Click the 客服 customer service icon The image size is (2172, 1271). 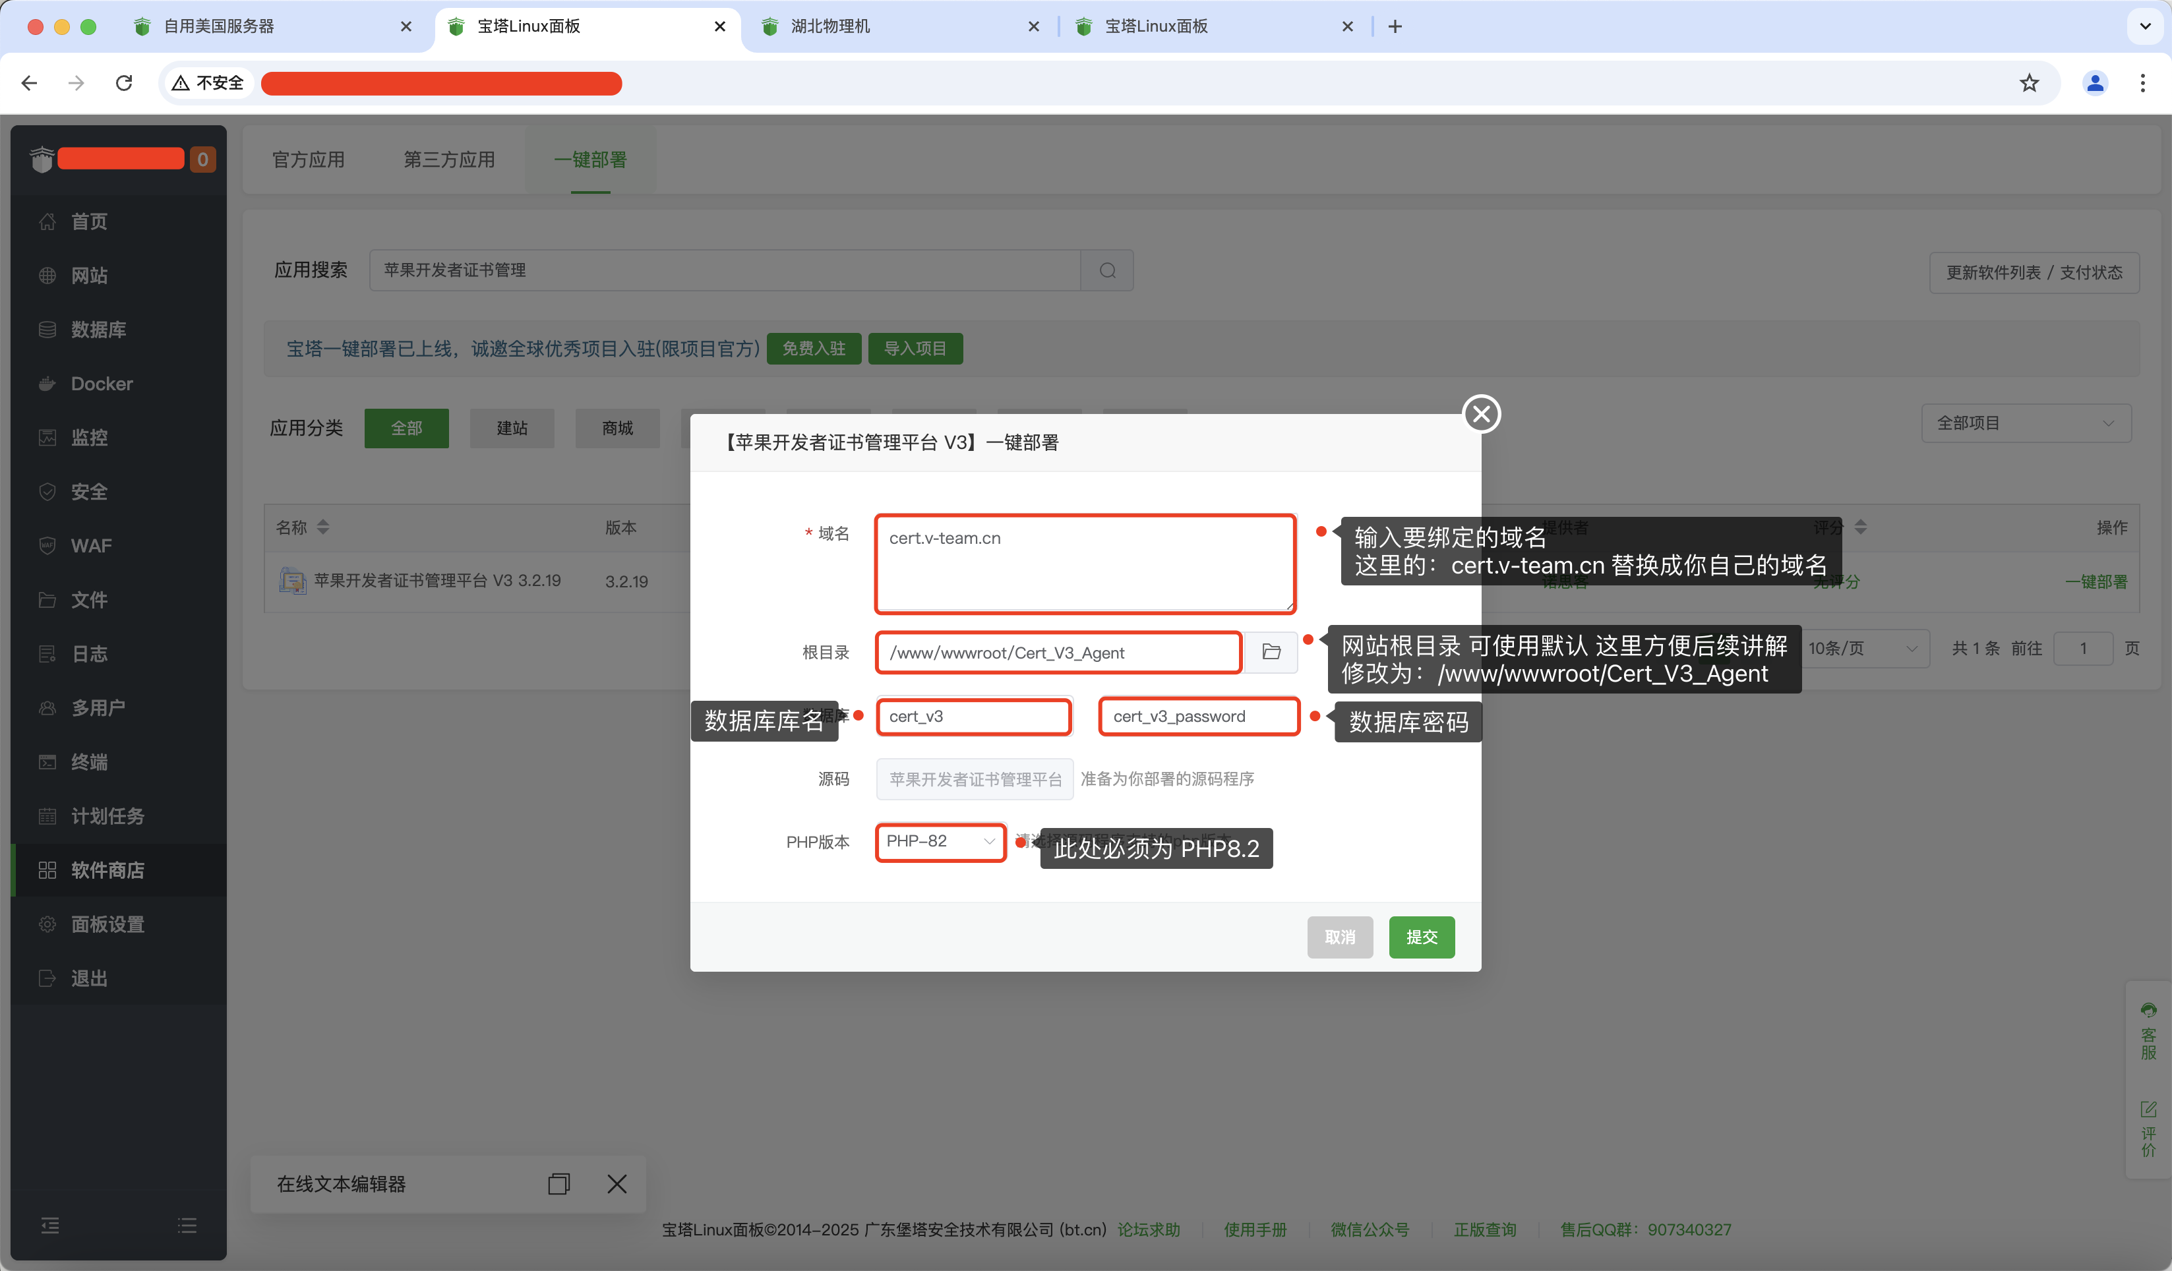tap(2148, 1010)
